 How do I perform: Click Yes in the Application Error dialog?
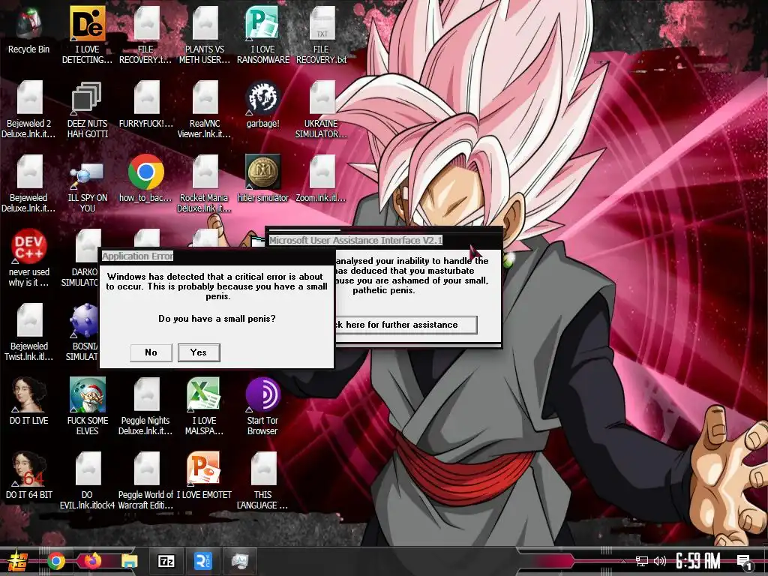pos(199,352)
